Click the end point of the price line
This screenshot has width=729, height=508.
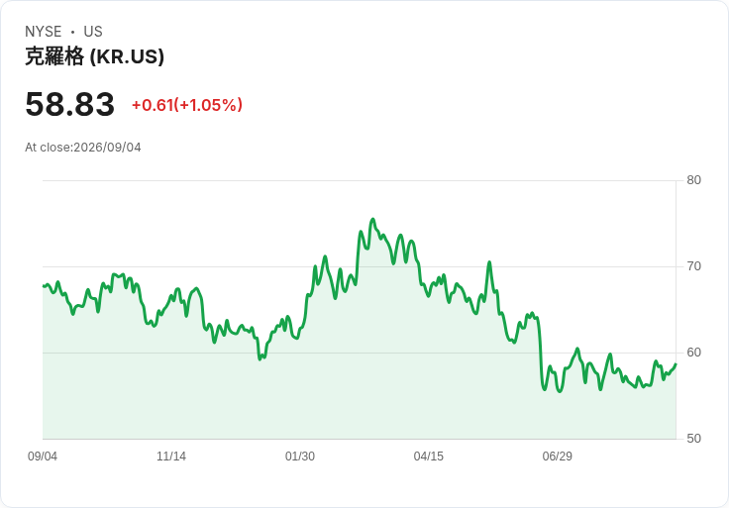[676, 364]
